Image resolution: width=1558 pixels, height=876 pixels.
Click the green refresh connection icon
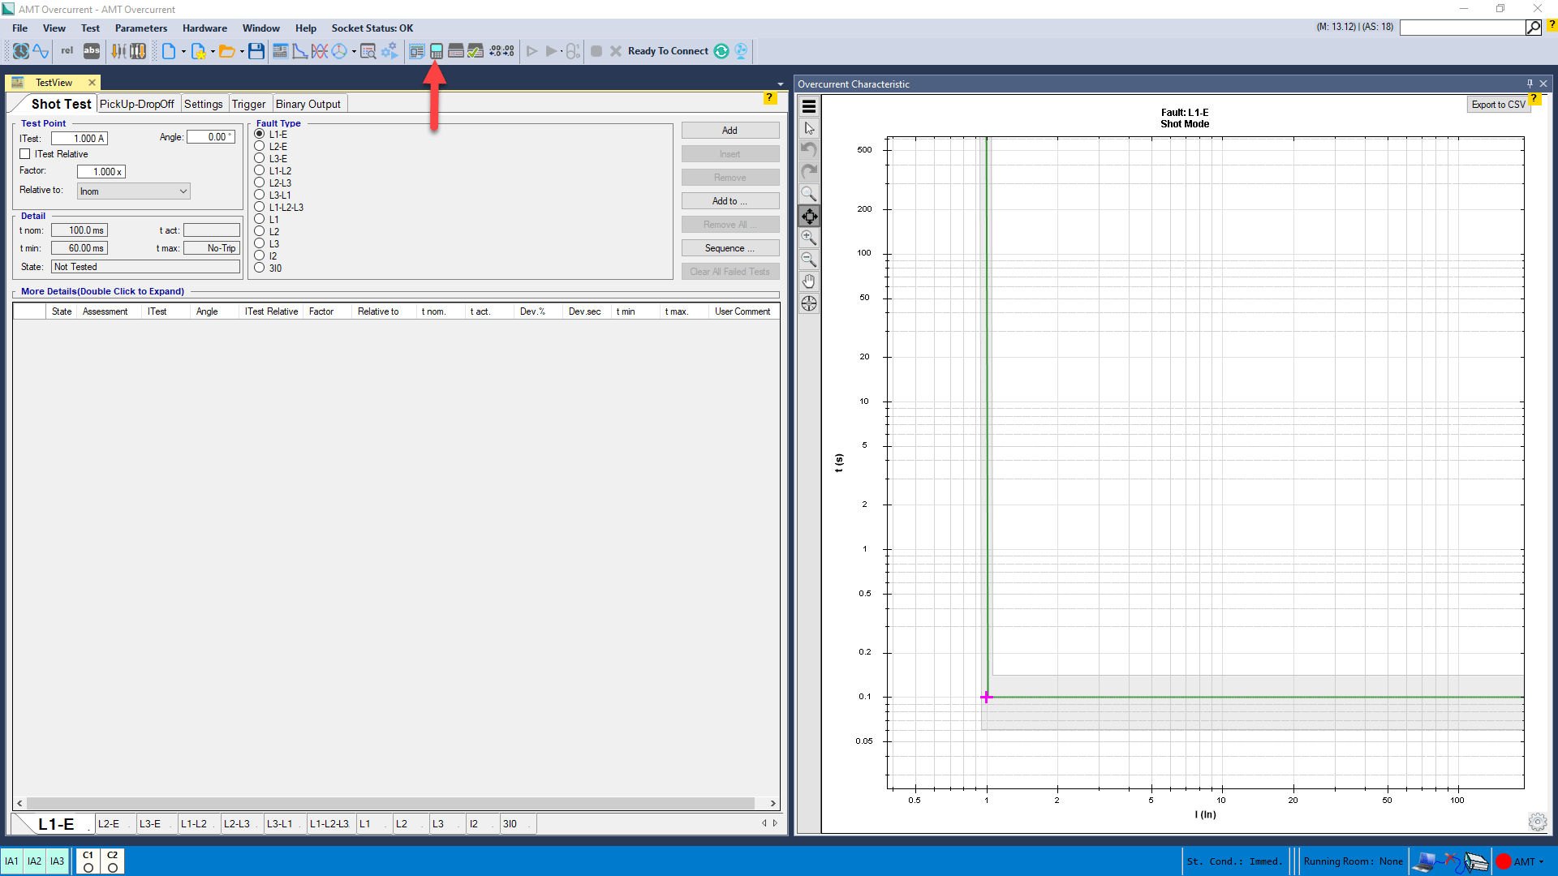pos(721,51)
